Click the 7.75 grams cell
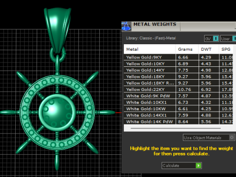Image resolution: width=236 pixels, height=177 pixels. [187, 70]
